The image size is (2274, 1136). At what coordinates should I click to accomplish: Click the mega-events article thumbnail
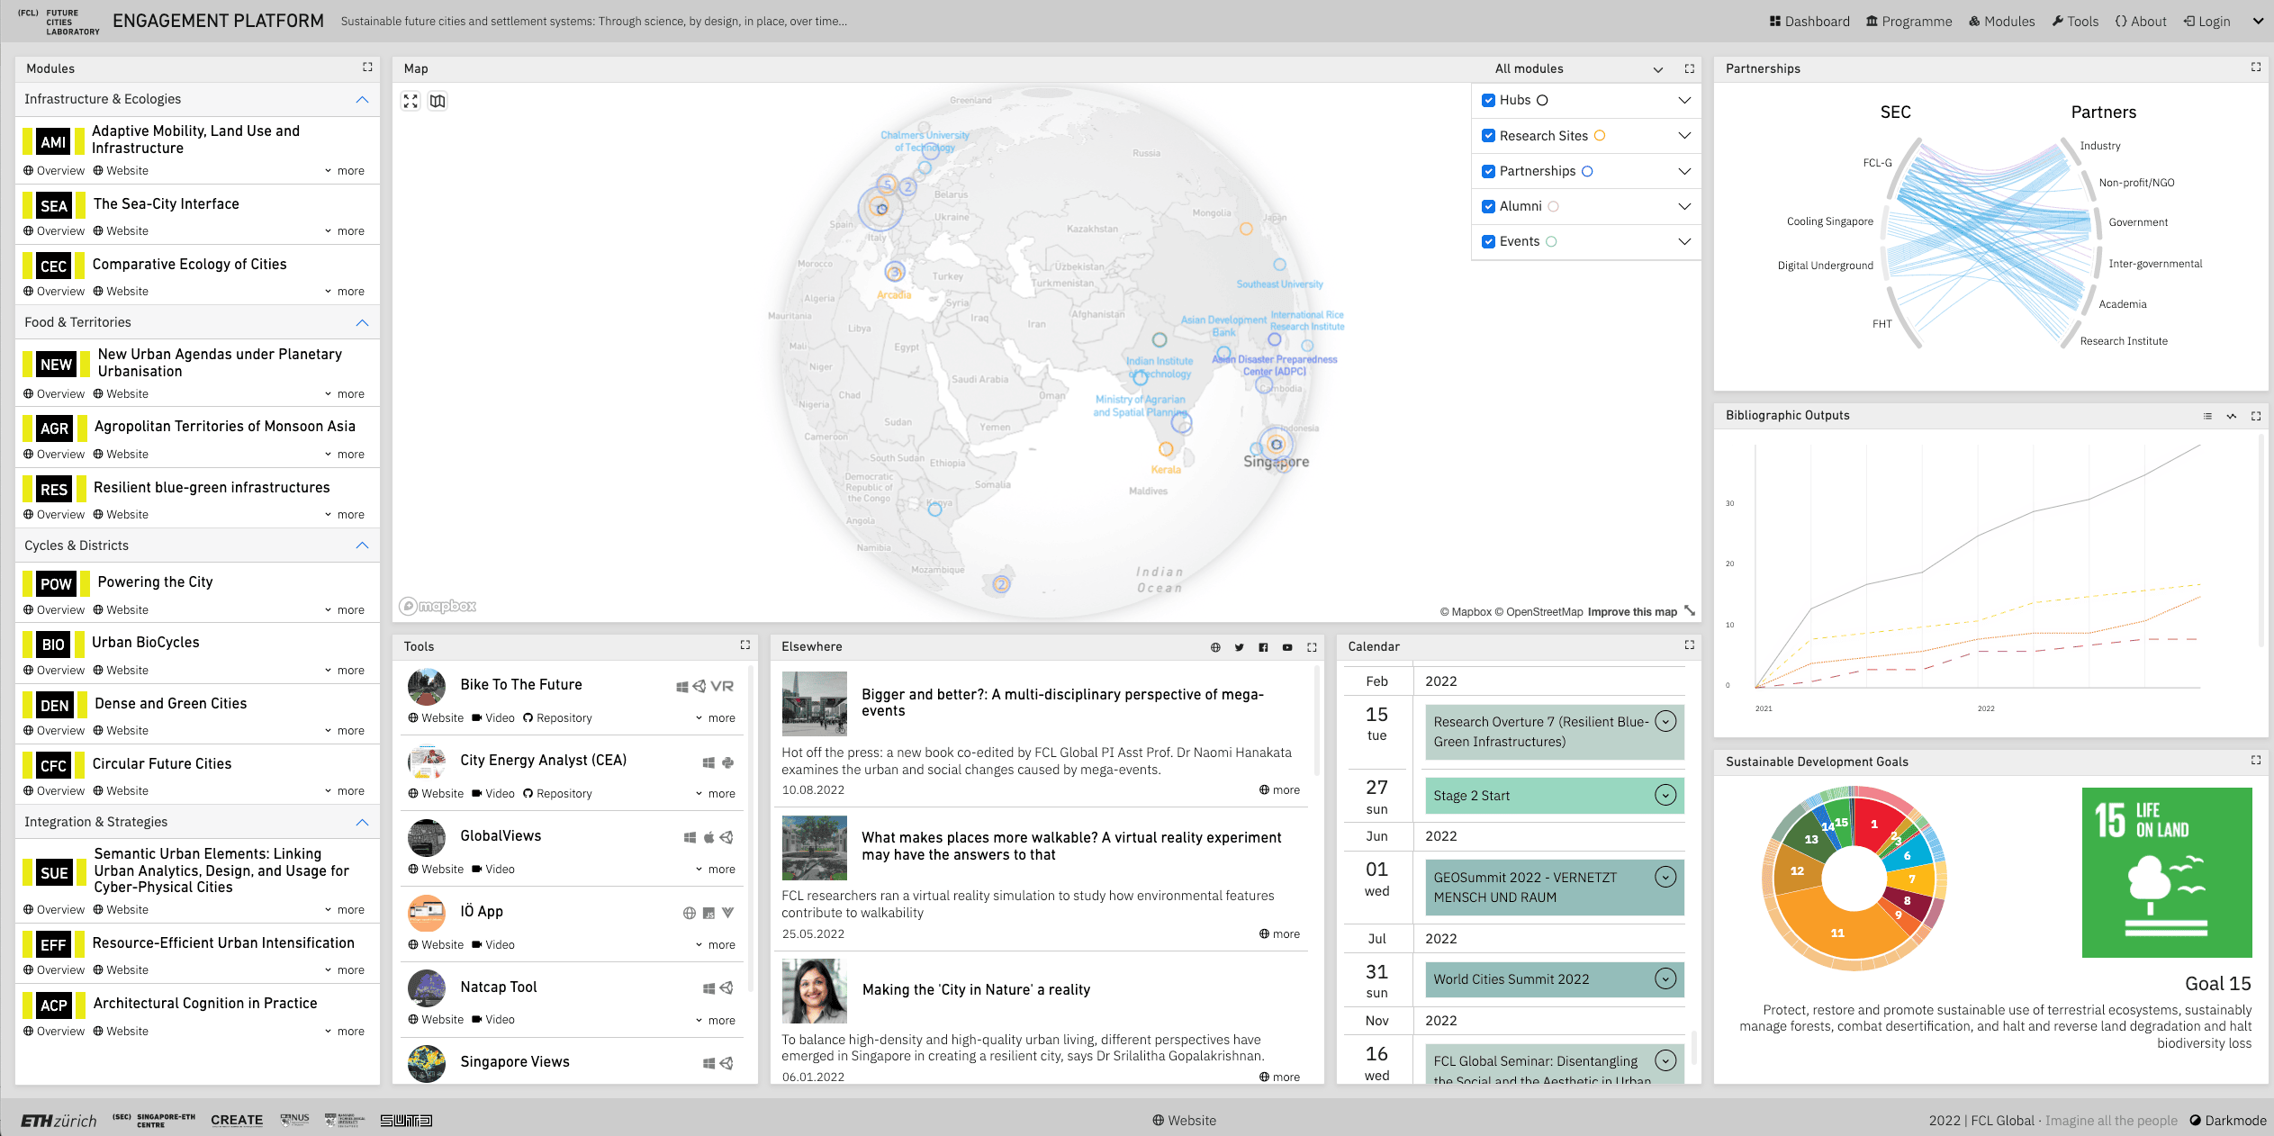[814, 704]
